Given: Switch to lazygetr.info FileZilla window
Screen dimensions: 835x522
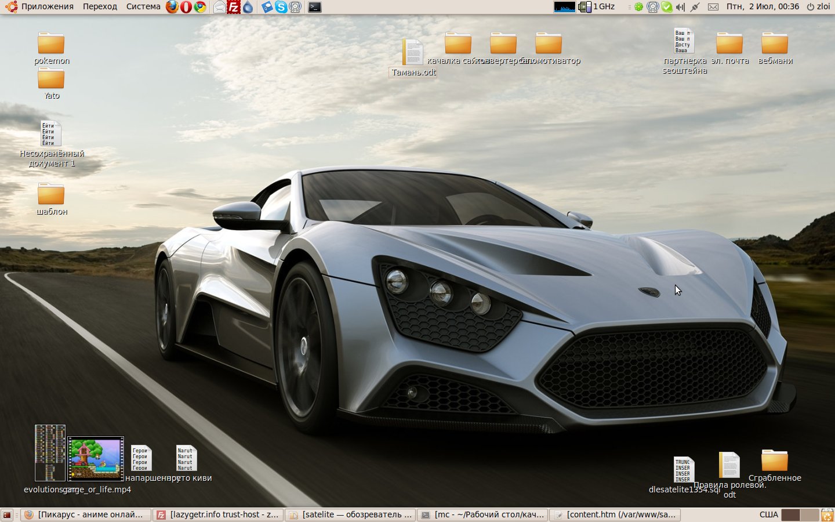Looking at the screenshot, I should point(218,514).
